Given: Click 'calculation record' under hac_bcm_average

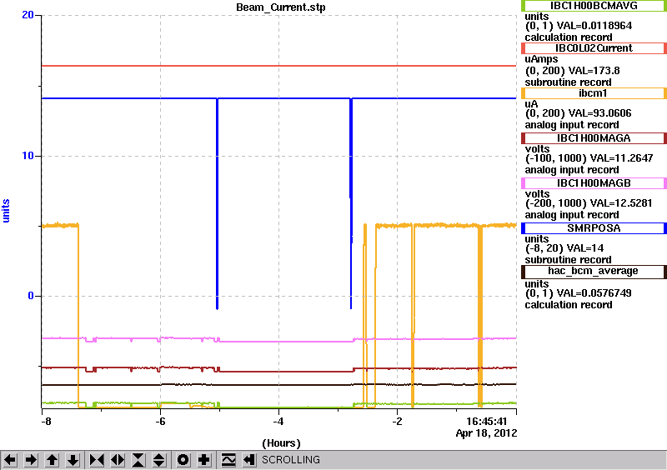Looking at the screenshot, I should [569, 305].
